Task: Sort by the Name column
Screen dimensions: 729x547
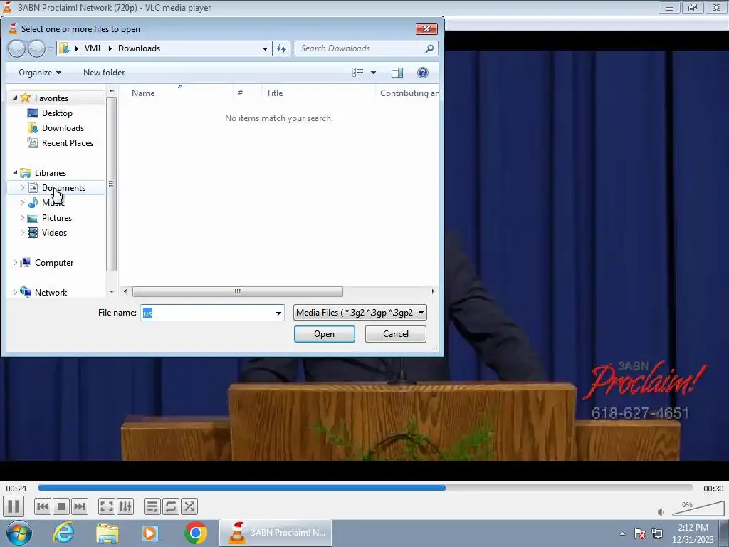Action: 177,93
